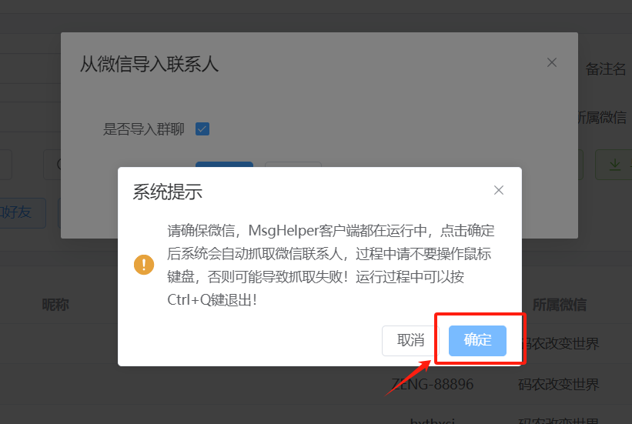Select the 所属微信 table column header
Viewport: 632px width, 424px height.
tap(560, 305)
